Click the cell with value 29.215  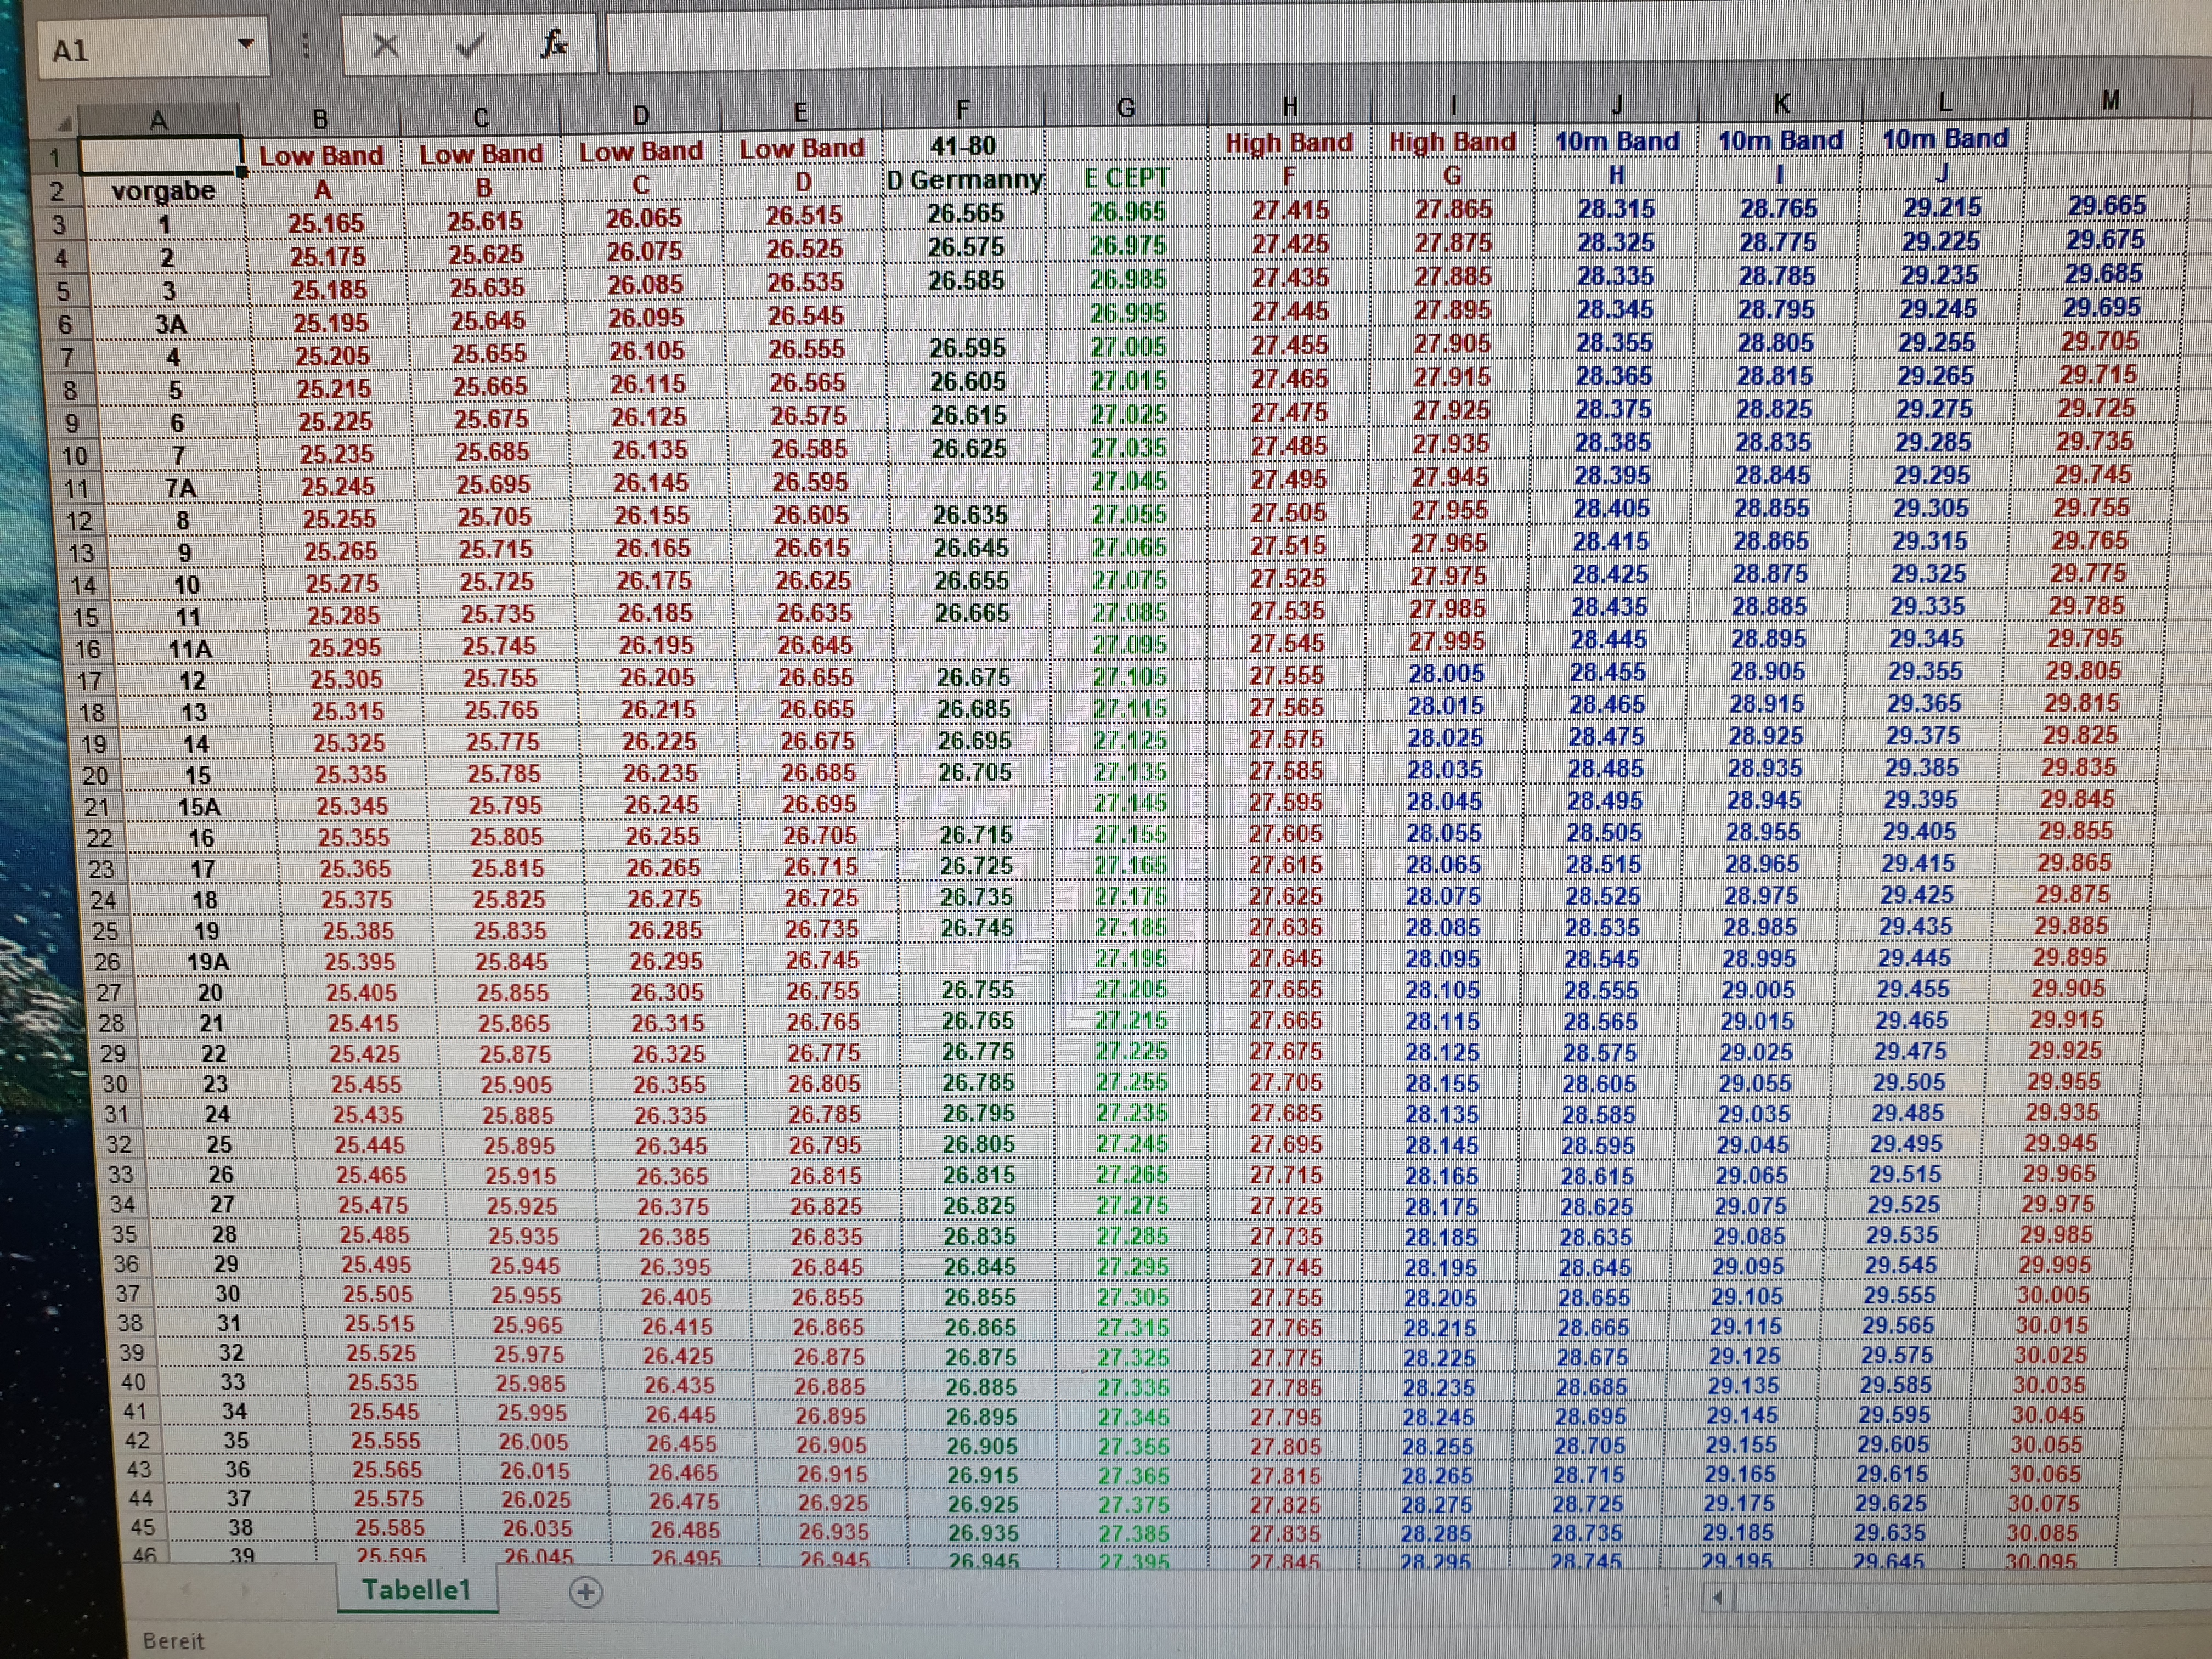pos(1942,207)
